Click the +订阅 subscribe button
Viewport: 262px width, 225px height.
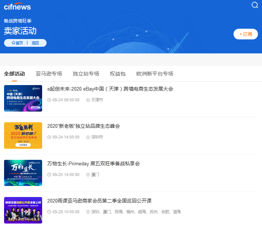(246, 34)
